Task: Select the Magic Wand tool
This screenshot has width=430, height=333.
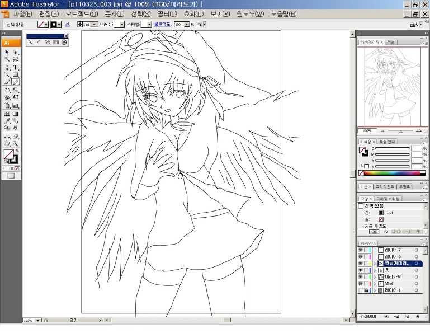Action: coord(7,59)
